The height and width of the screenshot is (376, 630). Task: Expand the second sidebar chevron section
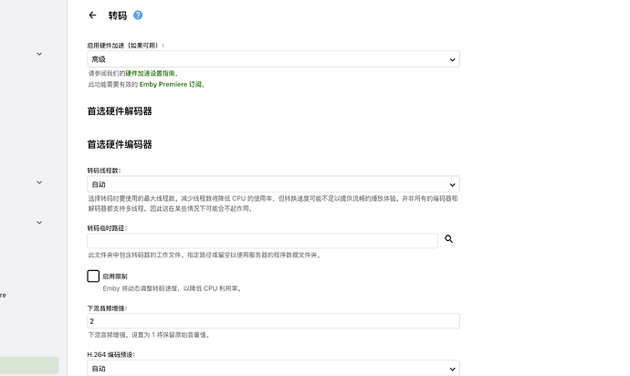click(x=39, y=183)
